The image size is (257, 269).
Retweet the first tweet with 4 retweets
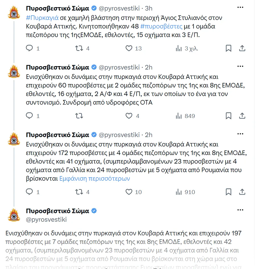(x=79, y=48)
